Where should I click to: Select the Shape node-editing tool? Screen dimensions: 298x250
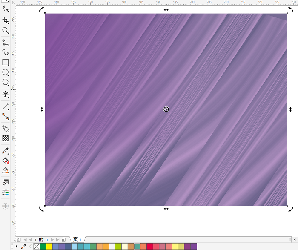[x=5, y=9]
